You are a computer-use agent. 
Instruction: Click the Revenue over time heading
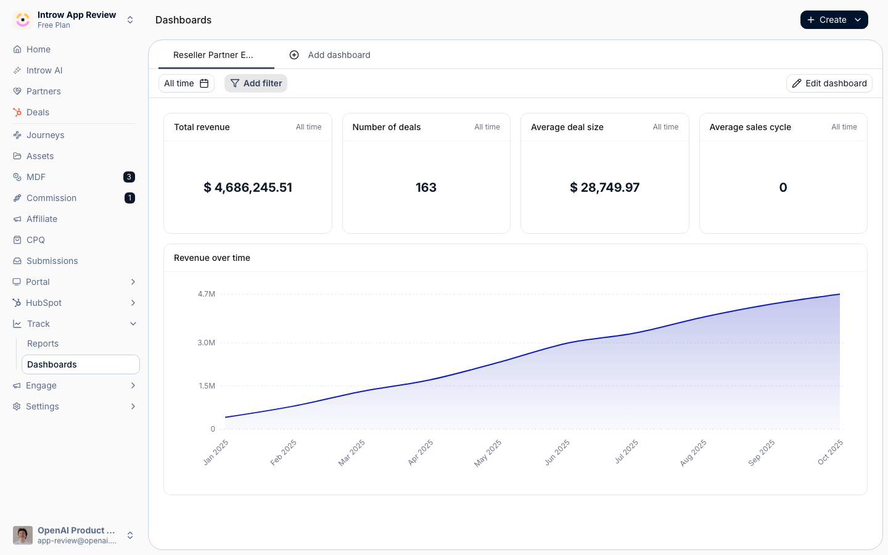212,258
